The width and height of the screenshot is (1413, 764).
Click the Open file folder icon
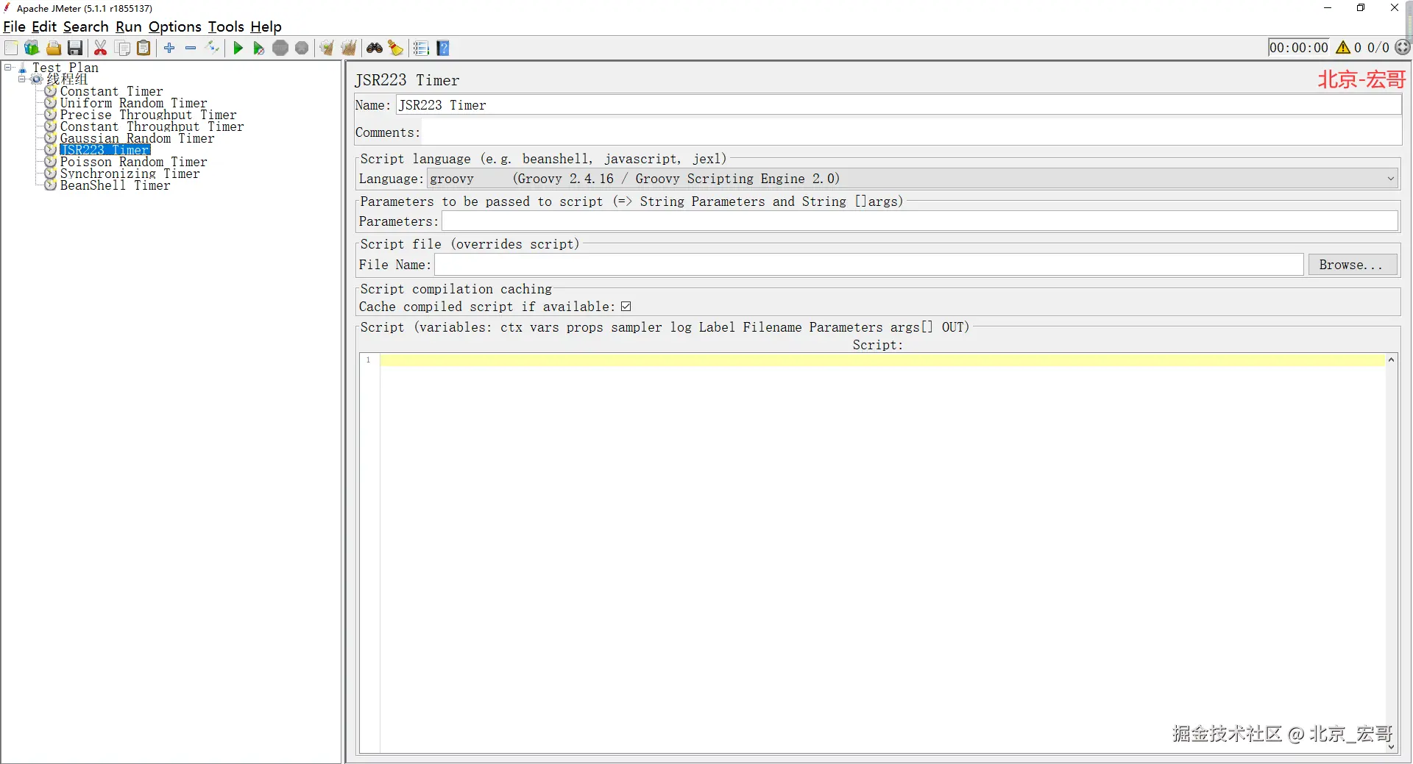pos(54,49)
